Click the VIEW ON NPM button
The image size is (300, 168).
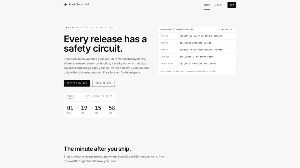click(103, 83)
